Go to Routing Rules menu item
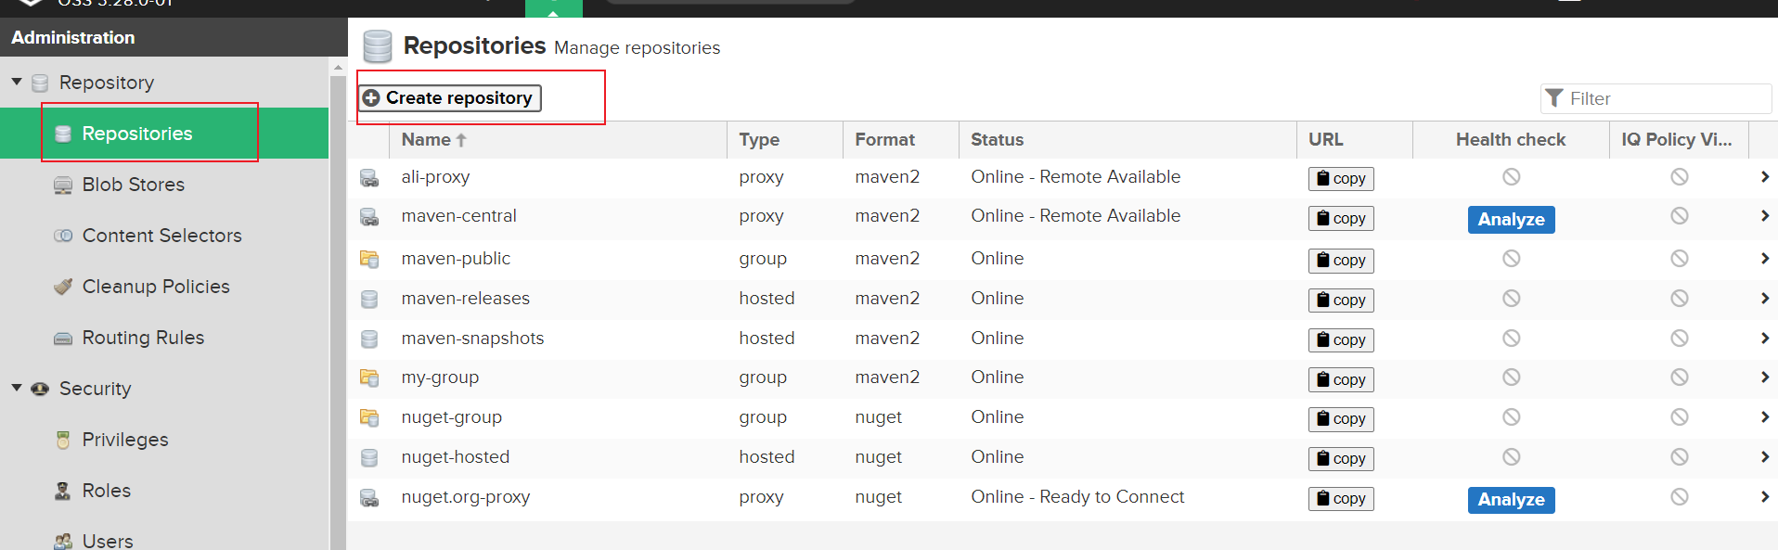 pyautogui.click(x=143, y=338)
